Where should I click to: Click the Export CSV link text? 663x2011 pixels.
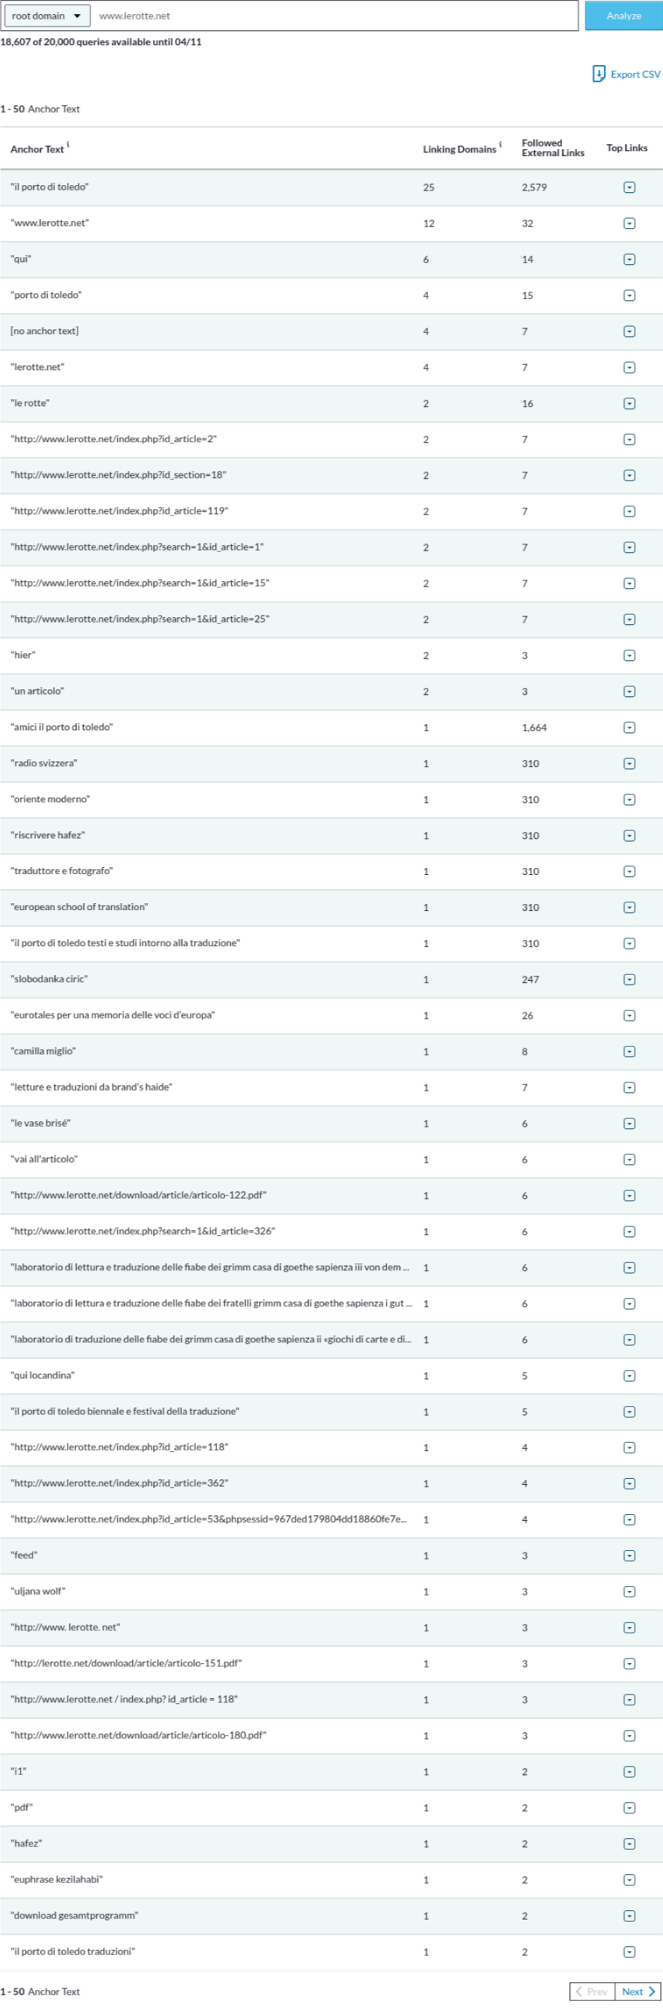coord(635,74)
